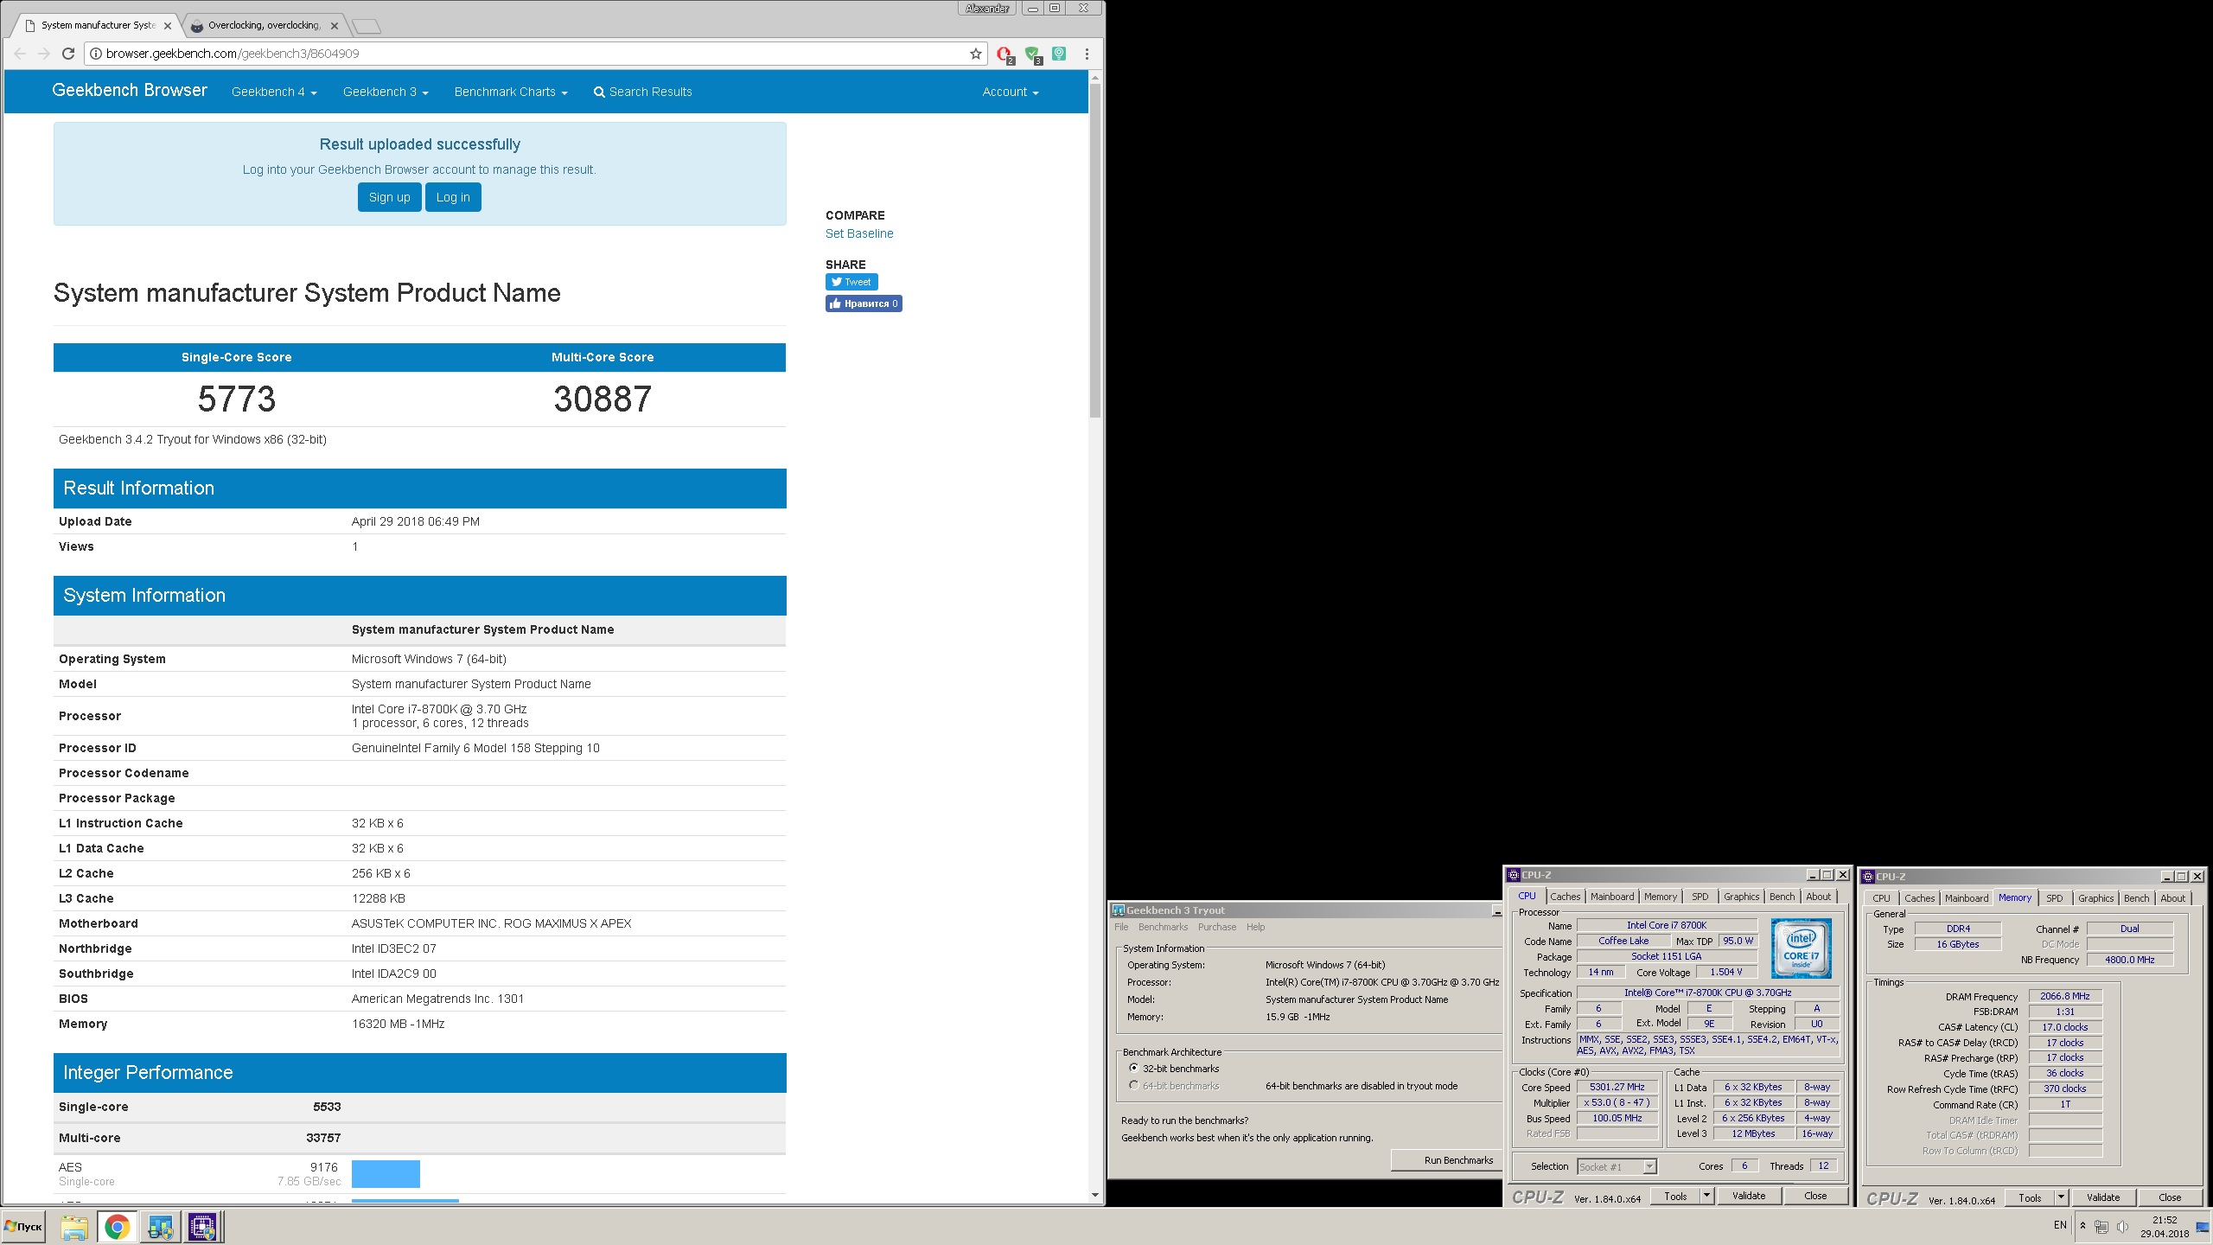Click the network tray icon
This screenshot has width=2213, height=1245.
pyautogui.click(x=2101, y=1227)
